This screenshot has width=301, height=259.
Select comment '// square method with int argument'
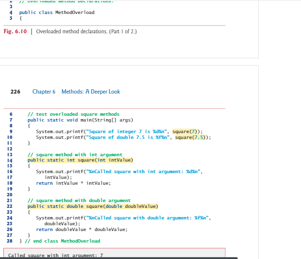75,154
